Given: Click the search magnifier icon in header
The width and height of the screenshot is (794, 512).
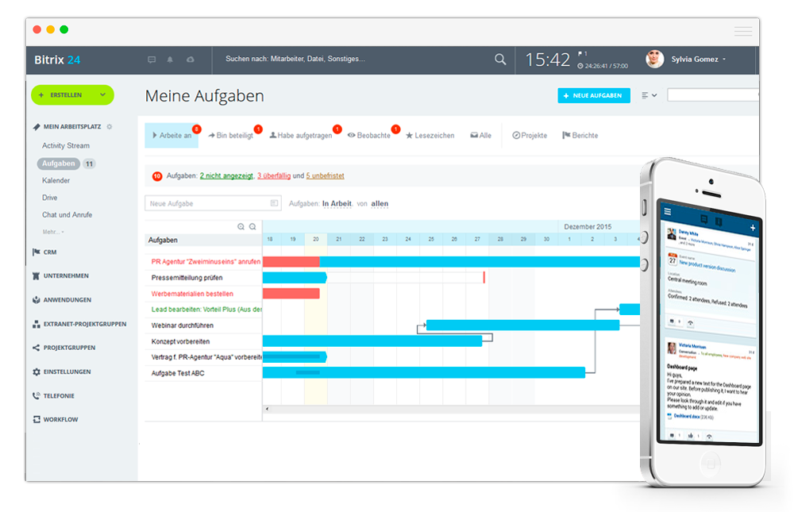Looking at the screenshot, I should (x=500, y=60).
